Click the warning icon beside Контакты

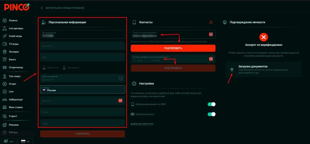coord(211,22)
